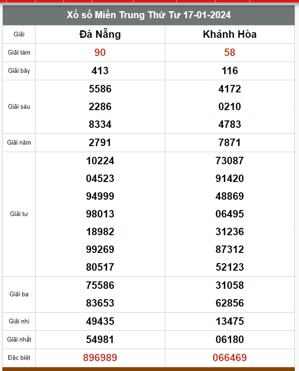Click fourth prize number 94999
The height and width of the screenshot is (371, 299).
click(x=100, y=196)
